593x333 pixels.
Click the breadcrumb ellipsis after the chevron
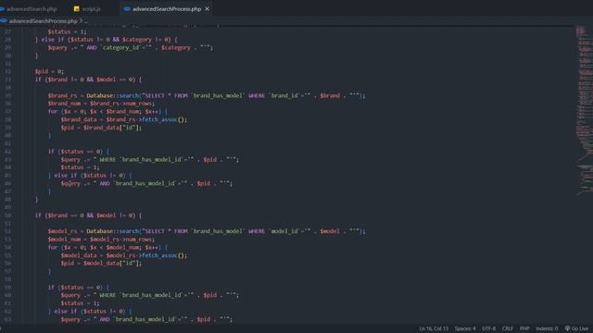coord(86,21)
